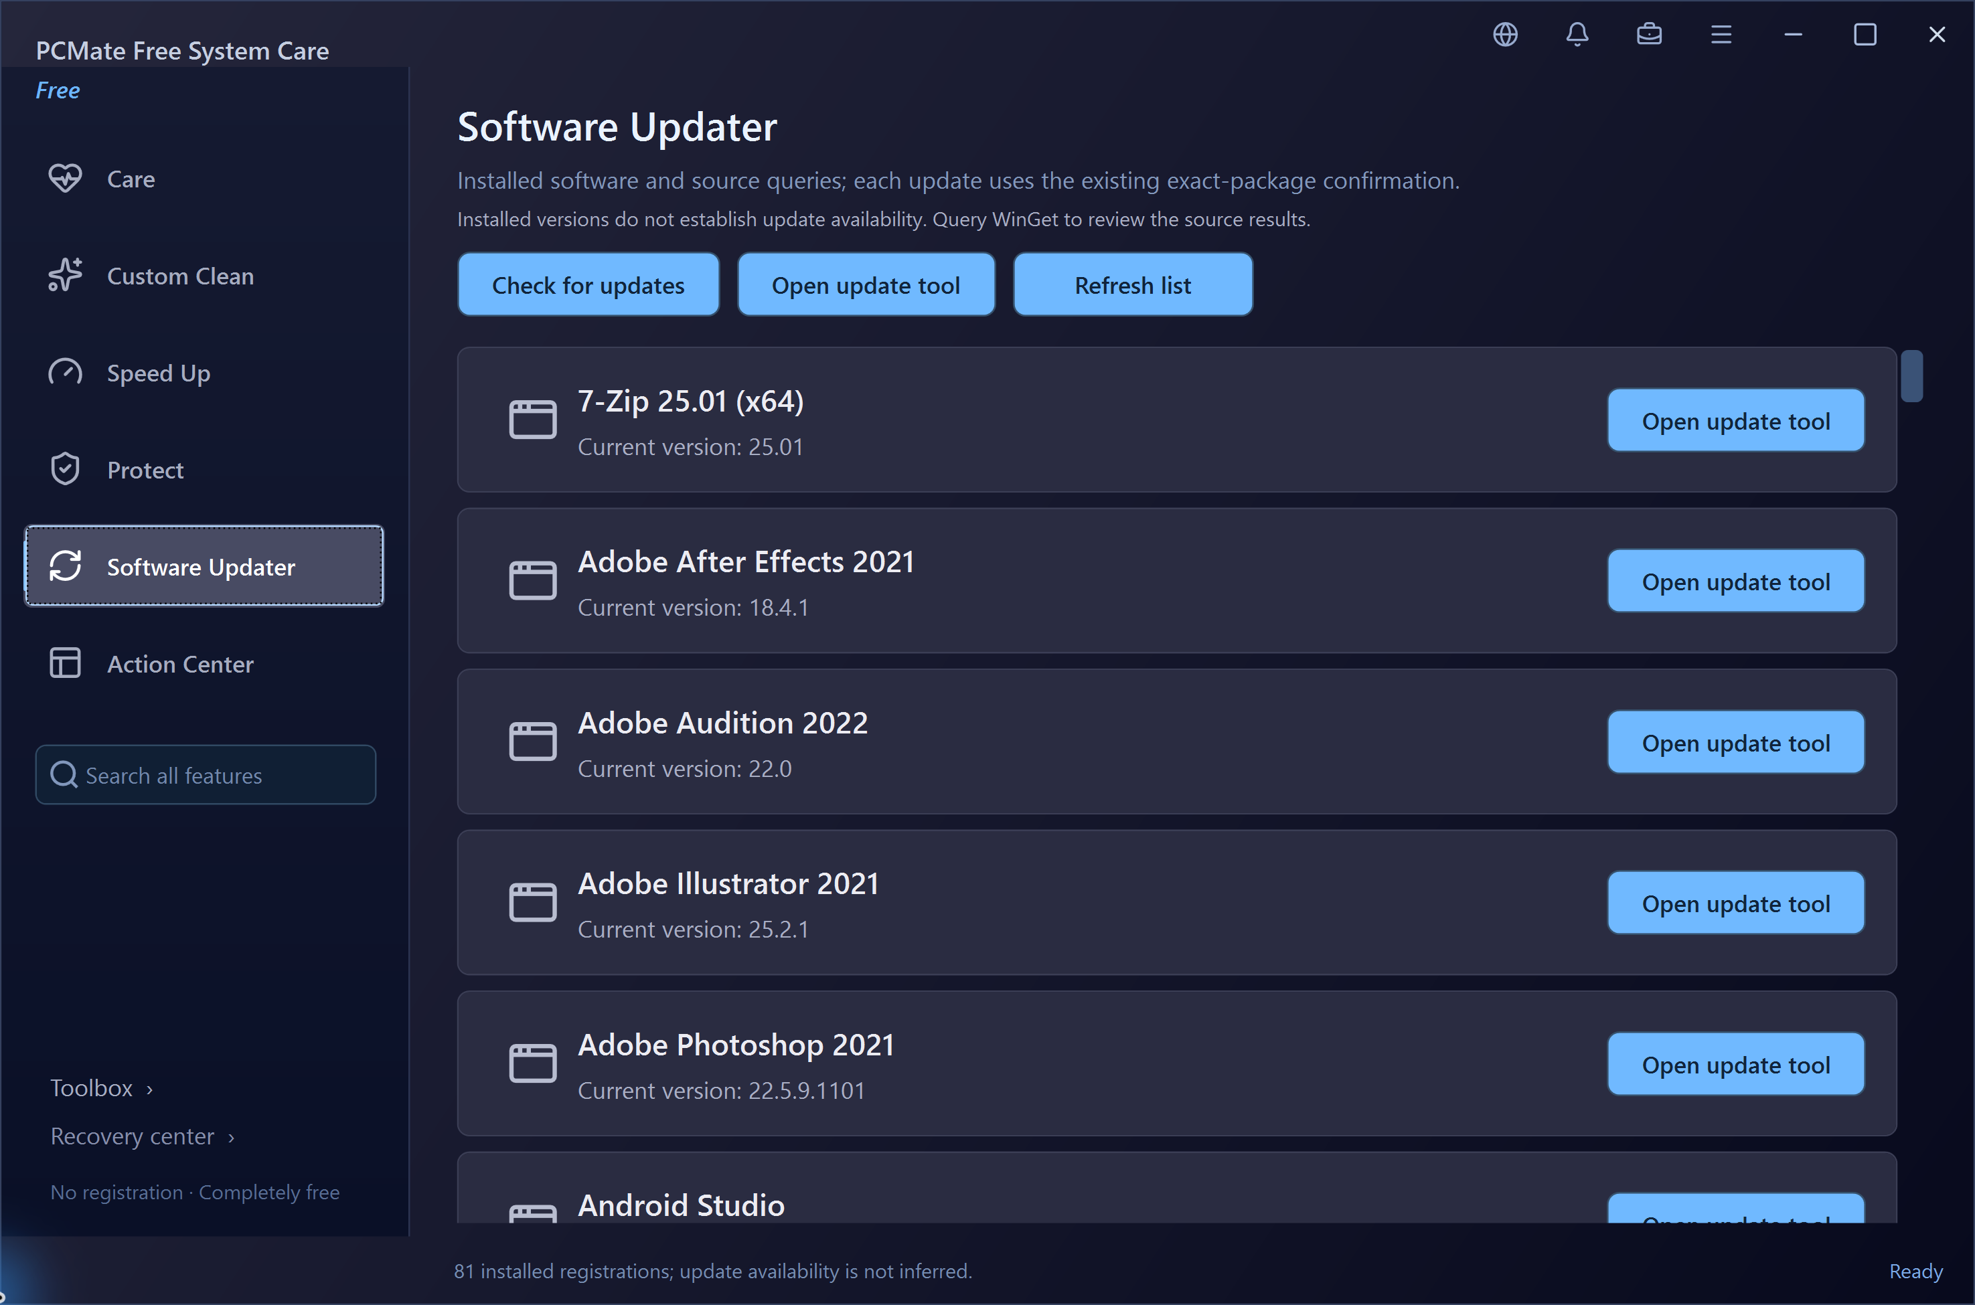Click the Adobe Illustrator 2021 title
Image resolution: width=1975 pixels, height=1305 pixels.
tap(728, 884)
